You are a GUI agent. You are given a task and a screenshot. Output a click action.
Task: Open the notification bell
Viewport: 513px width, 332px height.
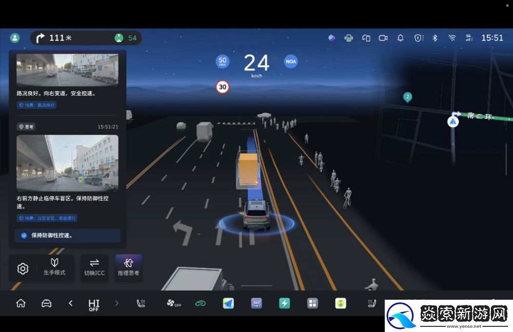(401, 38)
